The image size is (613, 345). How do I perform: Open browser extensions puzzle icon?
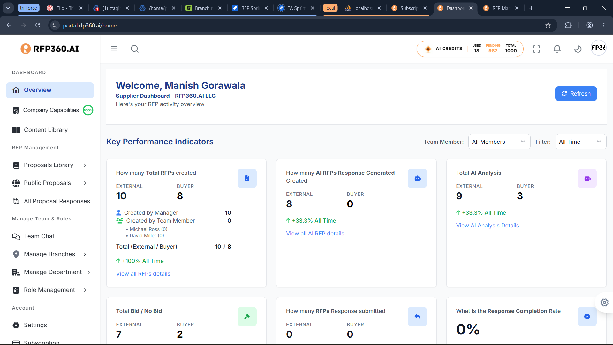click(x=568, y=25)
